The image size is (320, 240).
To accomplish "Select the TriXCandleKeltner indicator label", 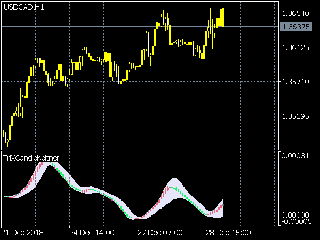I will pos(31,158).
